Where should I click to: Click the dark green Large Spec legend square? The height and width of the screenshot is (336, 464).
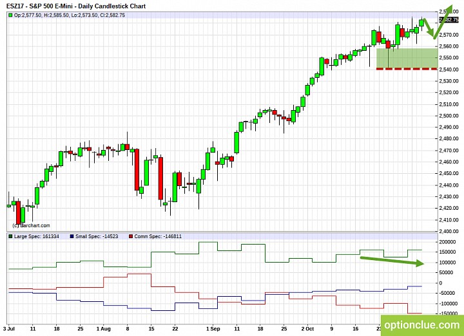point(11,236)
